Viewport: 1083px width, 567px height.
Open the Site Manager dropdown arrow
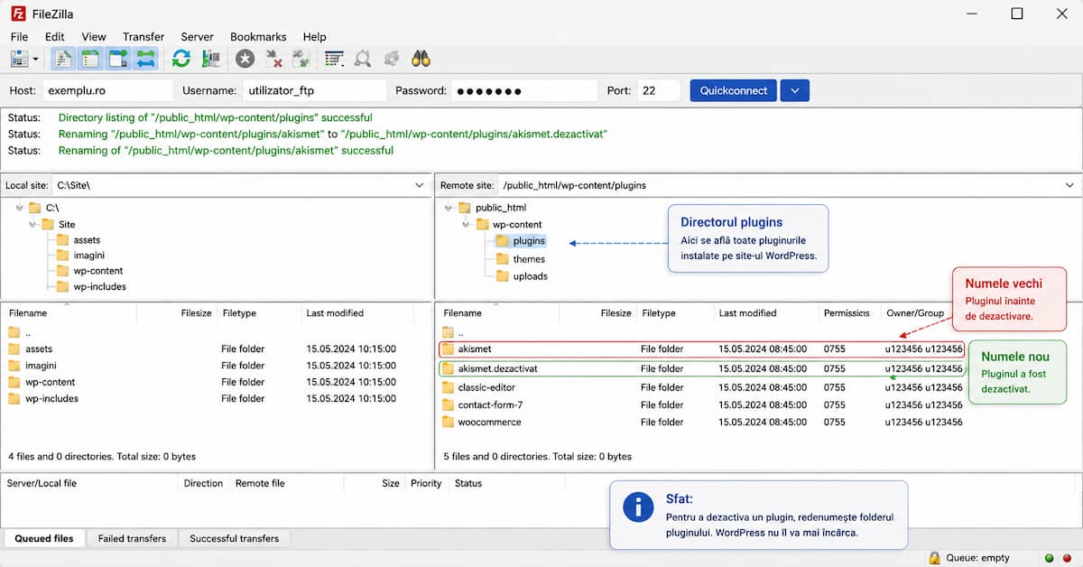(36, 59)
